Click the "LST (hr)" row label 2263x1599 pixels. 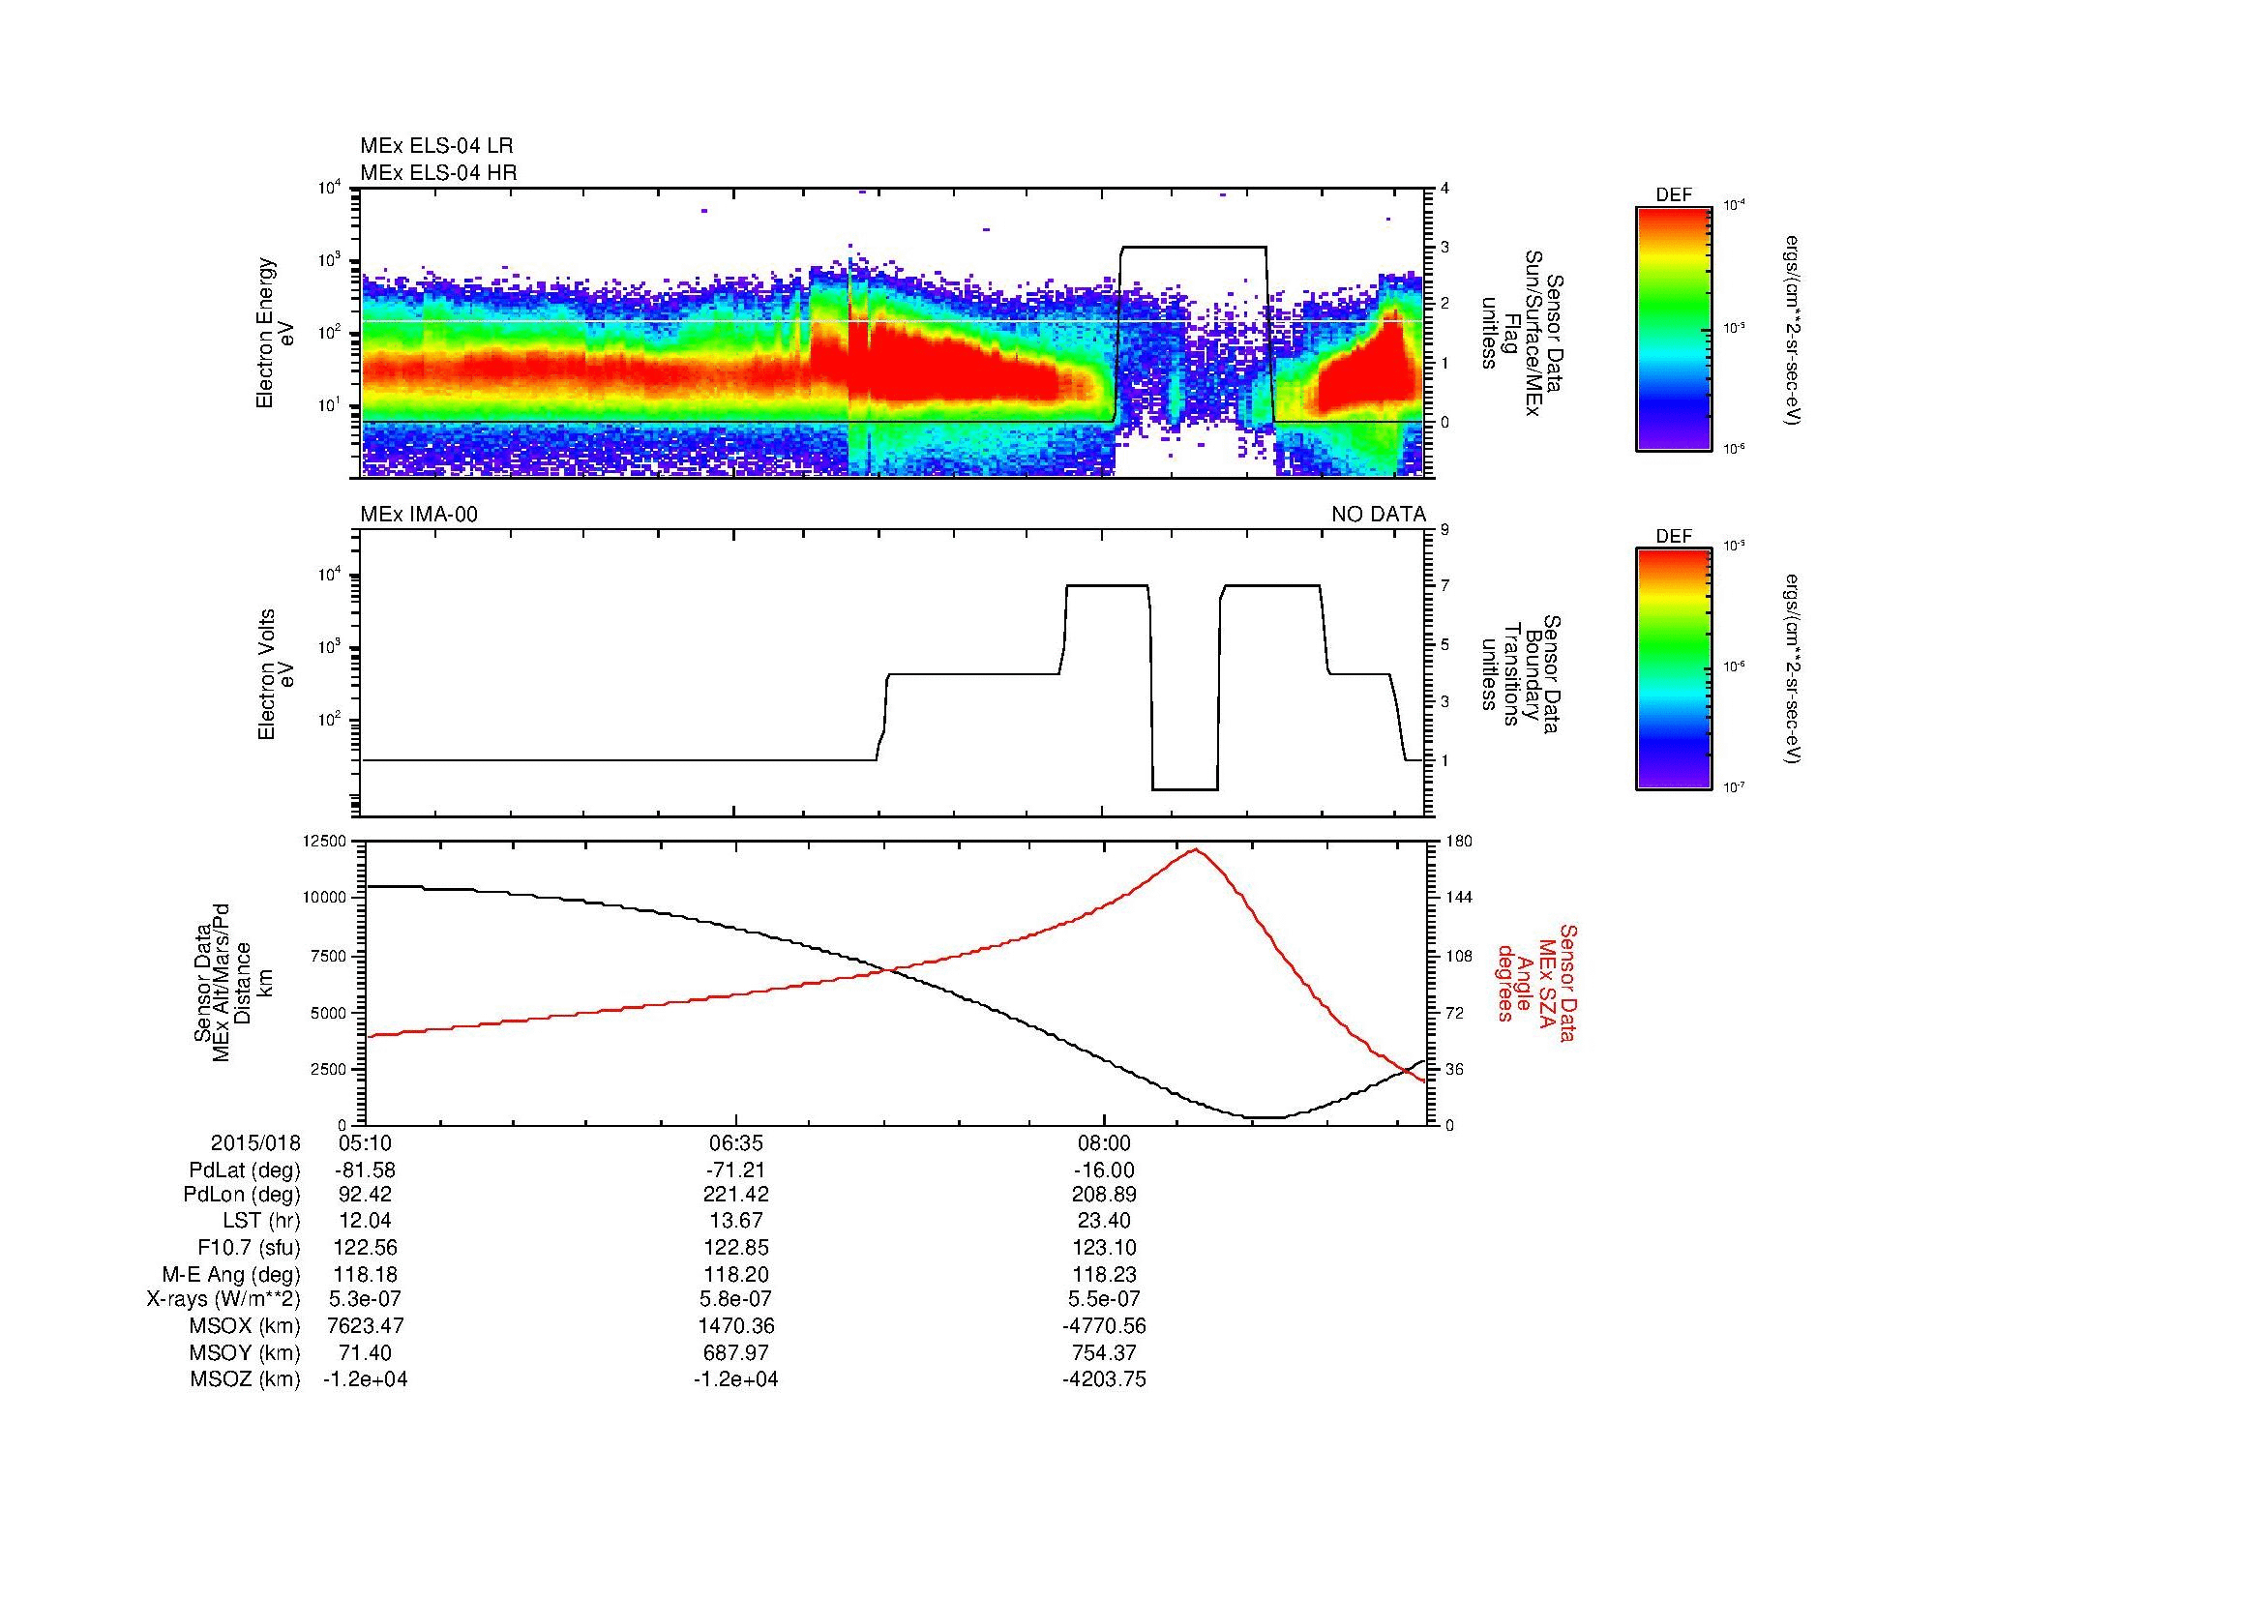click(x=261, y=1222)
